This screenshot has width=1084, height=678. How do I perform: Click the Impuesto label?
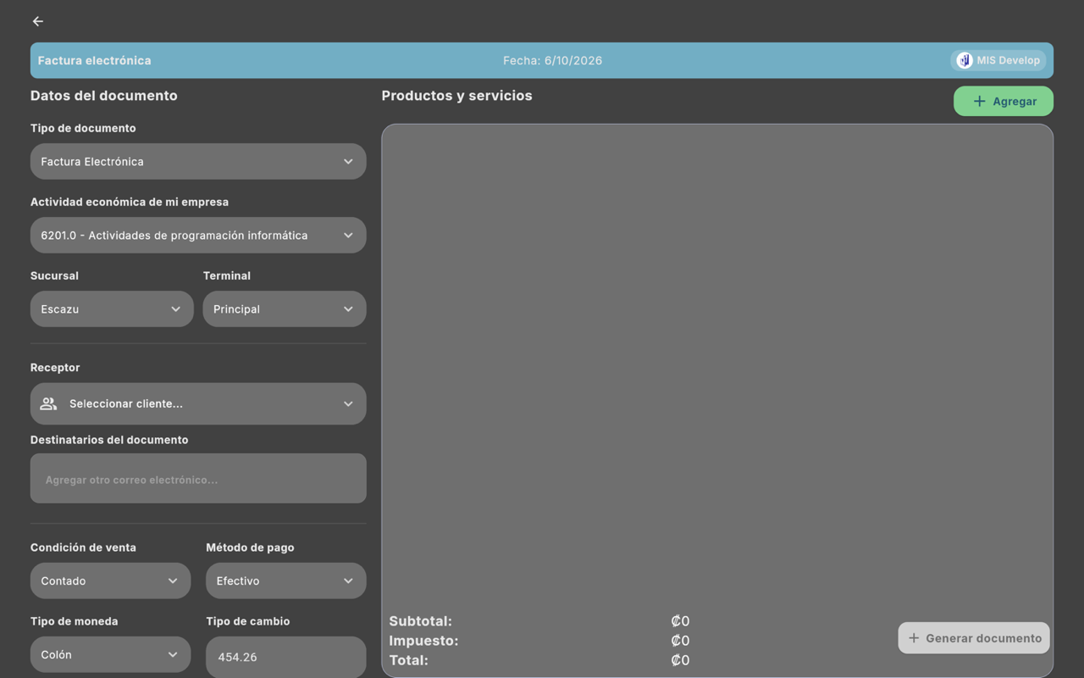(423, 641)
